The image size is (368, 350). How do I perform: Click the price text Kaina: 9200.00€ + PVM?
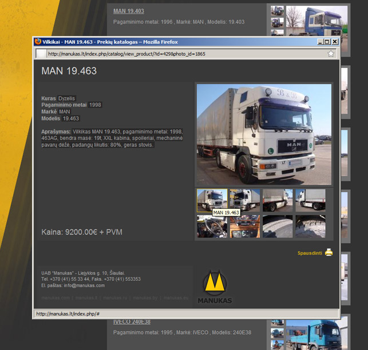click(82, 232)
